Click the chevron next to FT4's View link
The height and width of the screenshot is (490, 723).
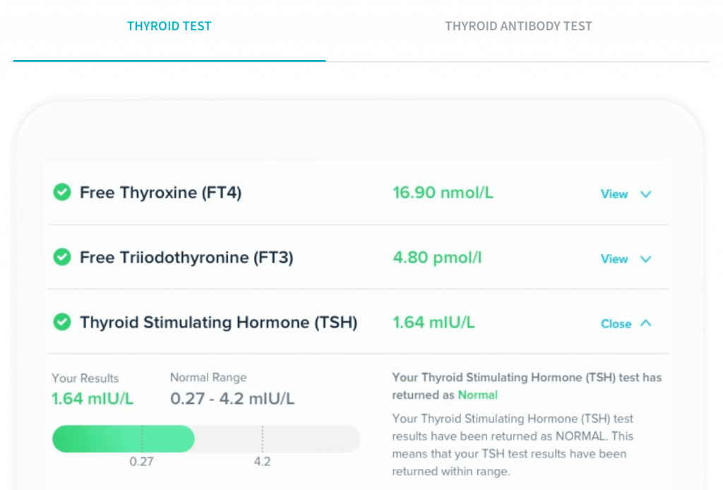645,194
